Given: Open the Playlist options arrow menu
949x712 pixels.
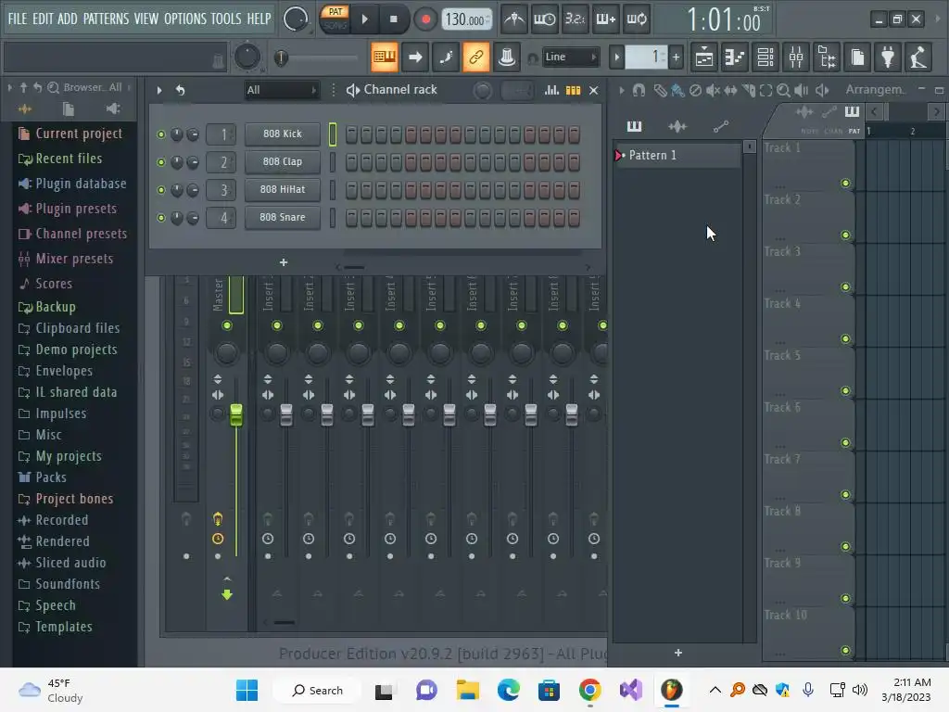Looking at the screenshot, I should pos(622,90).
